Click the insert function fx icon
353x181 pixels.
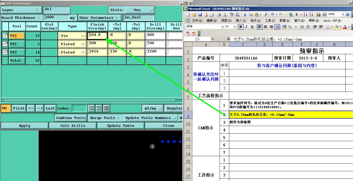click(x=228, y=39)
